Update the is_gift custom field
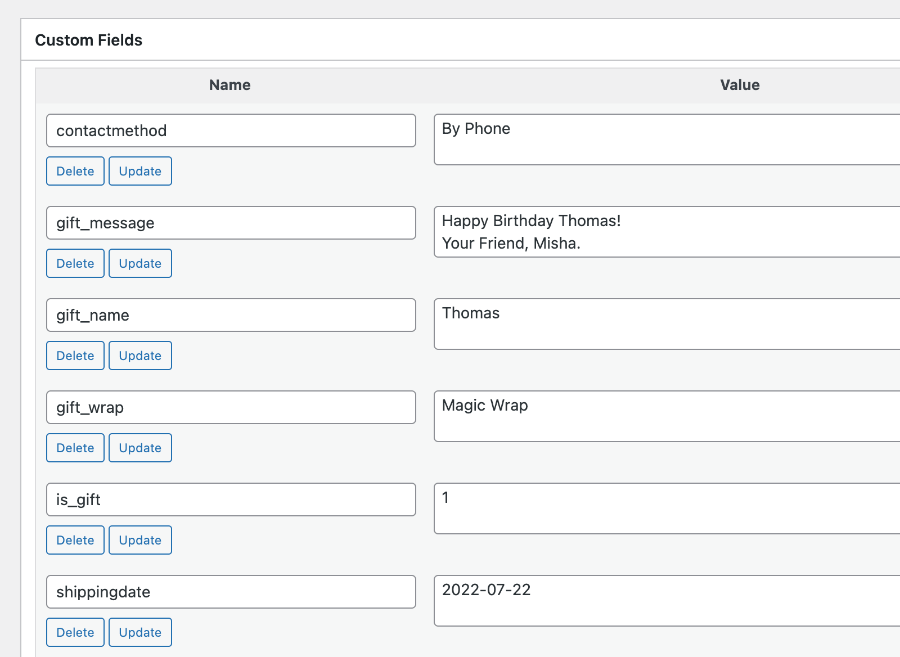 (140, 540)
